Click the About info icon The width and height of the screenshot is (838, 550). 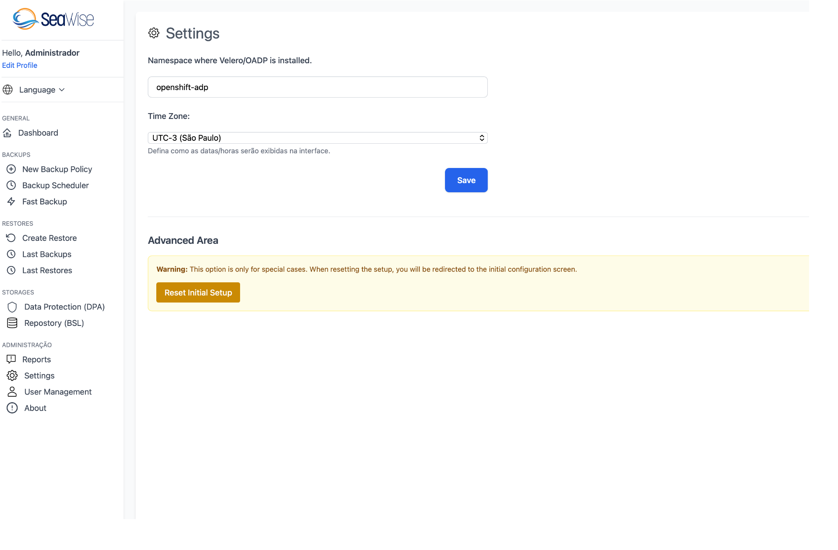(12, 408)
